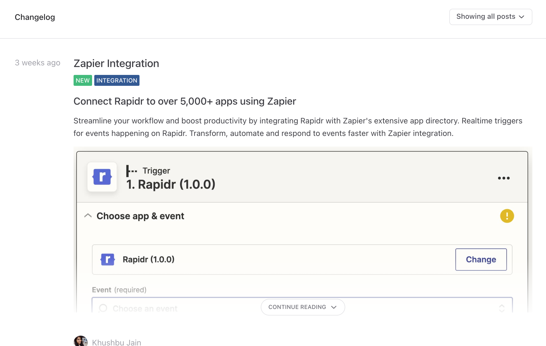Click the Rapidr (1.0.0) app name text
This screenshot has height=346, width=546.
(148, 259)
